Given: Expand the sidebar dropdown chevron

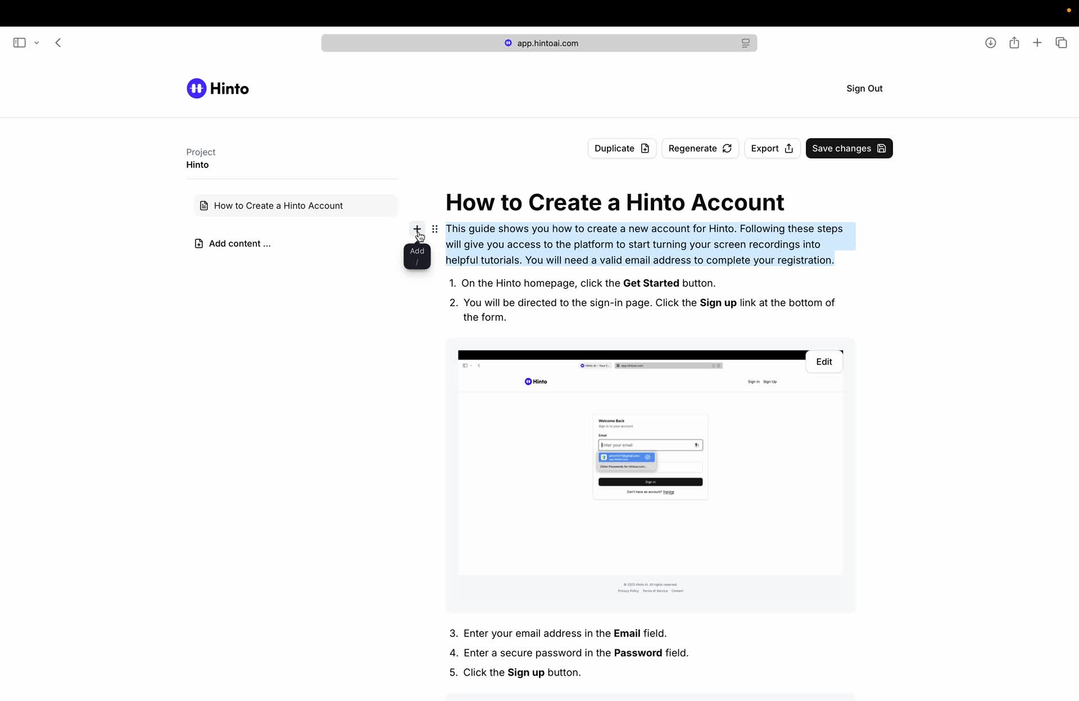Looking at the screenshot, I should [37, 43].
